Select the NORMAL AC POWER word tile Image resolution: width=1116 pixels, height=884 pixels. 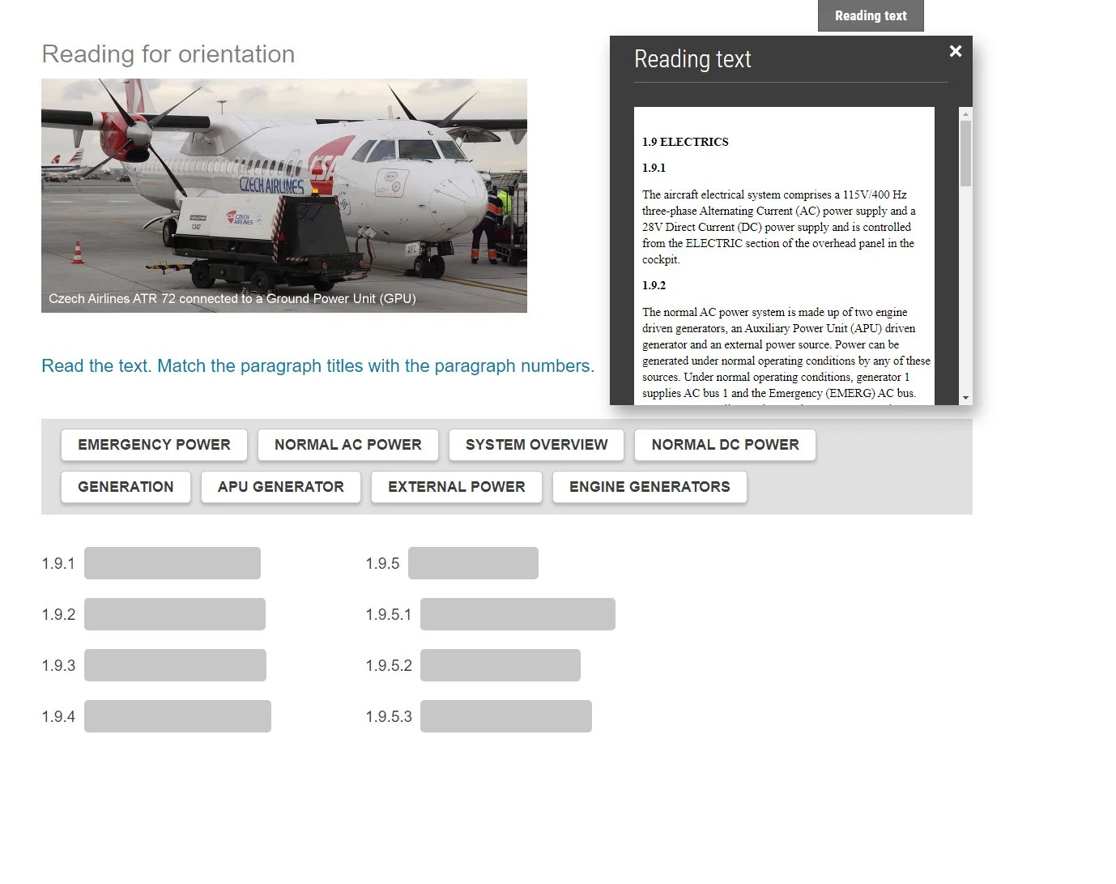(348, 444)
